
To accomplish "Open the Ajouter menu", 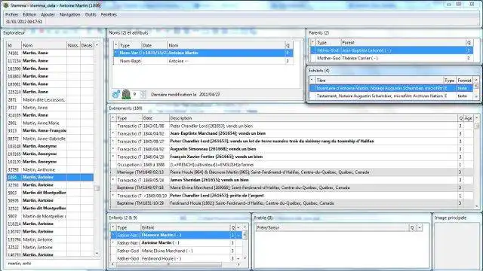I will click(48, 14).
